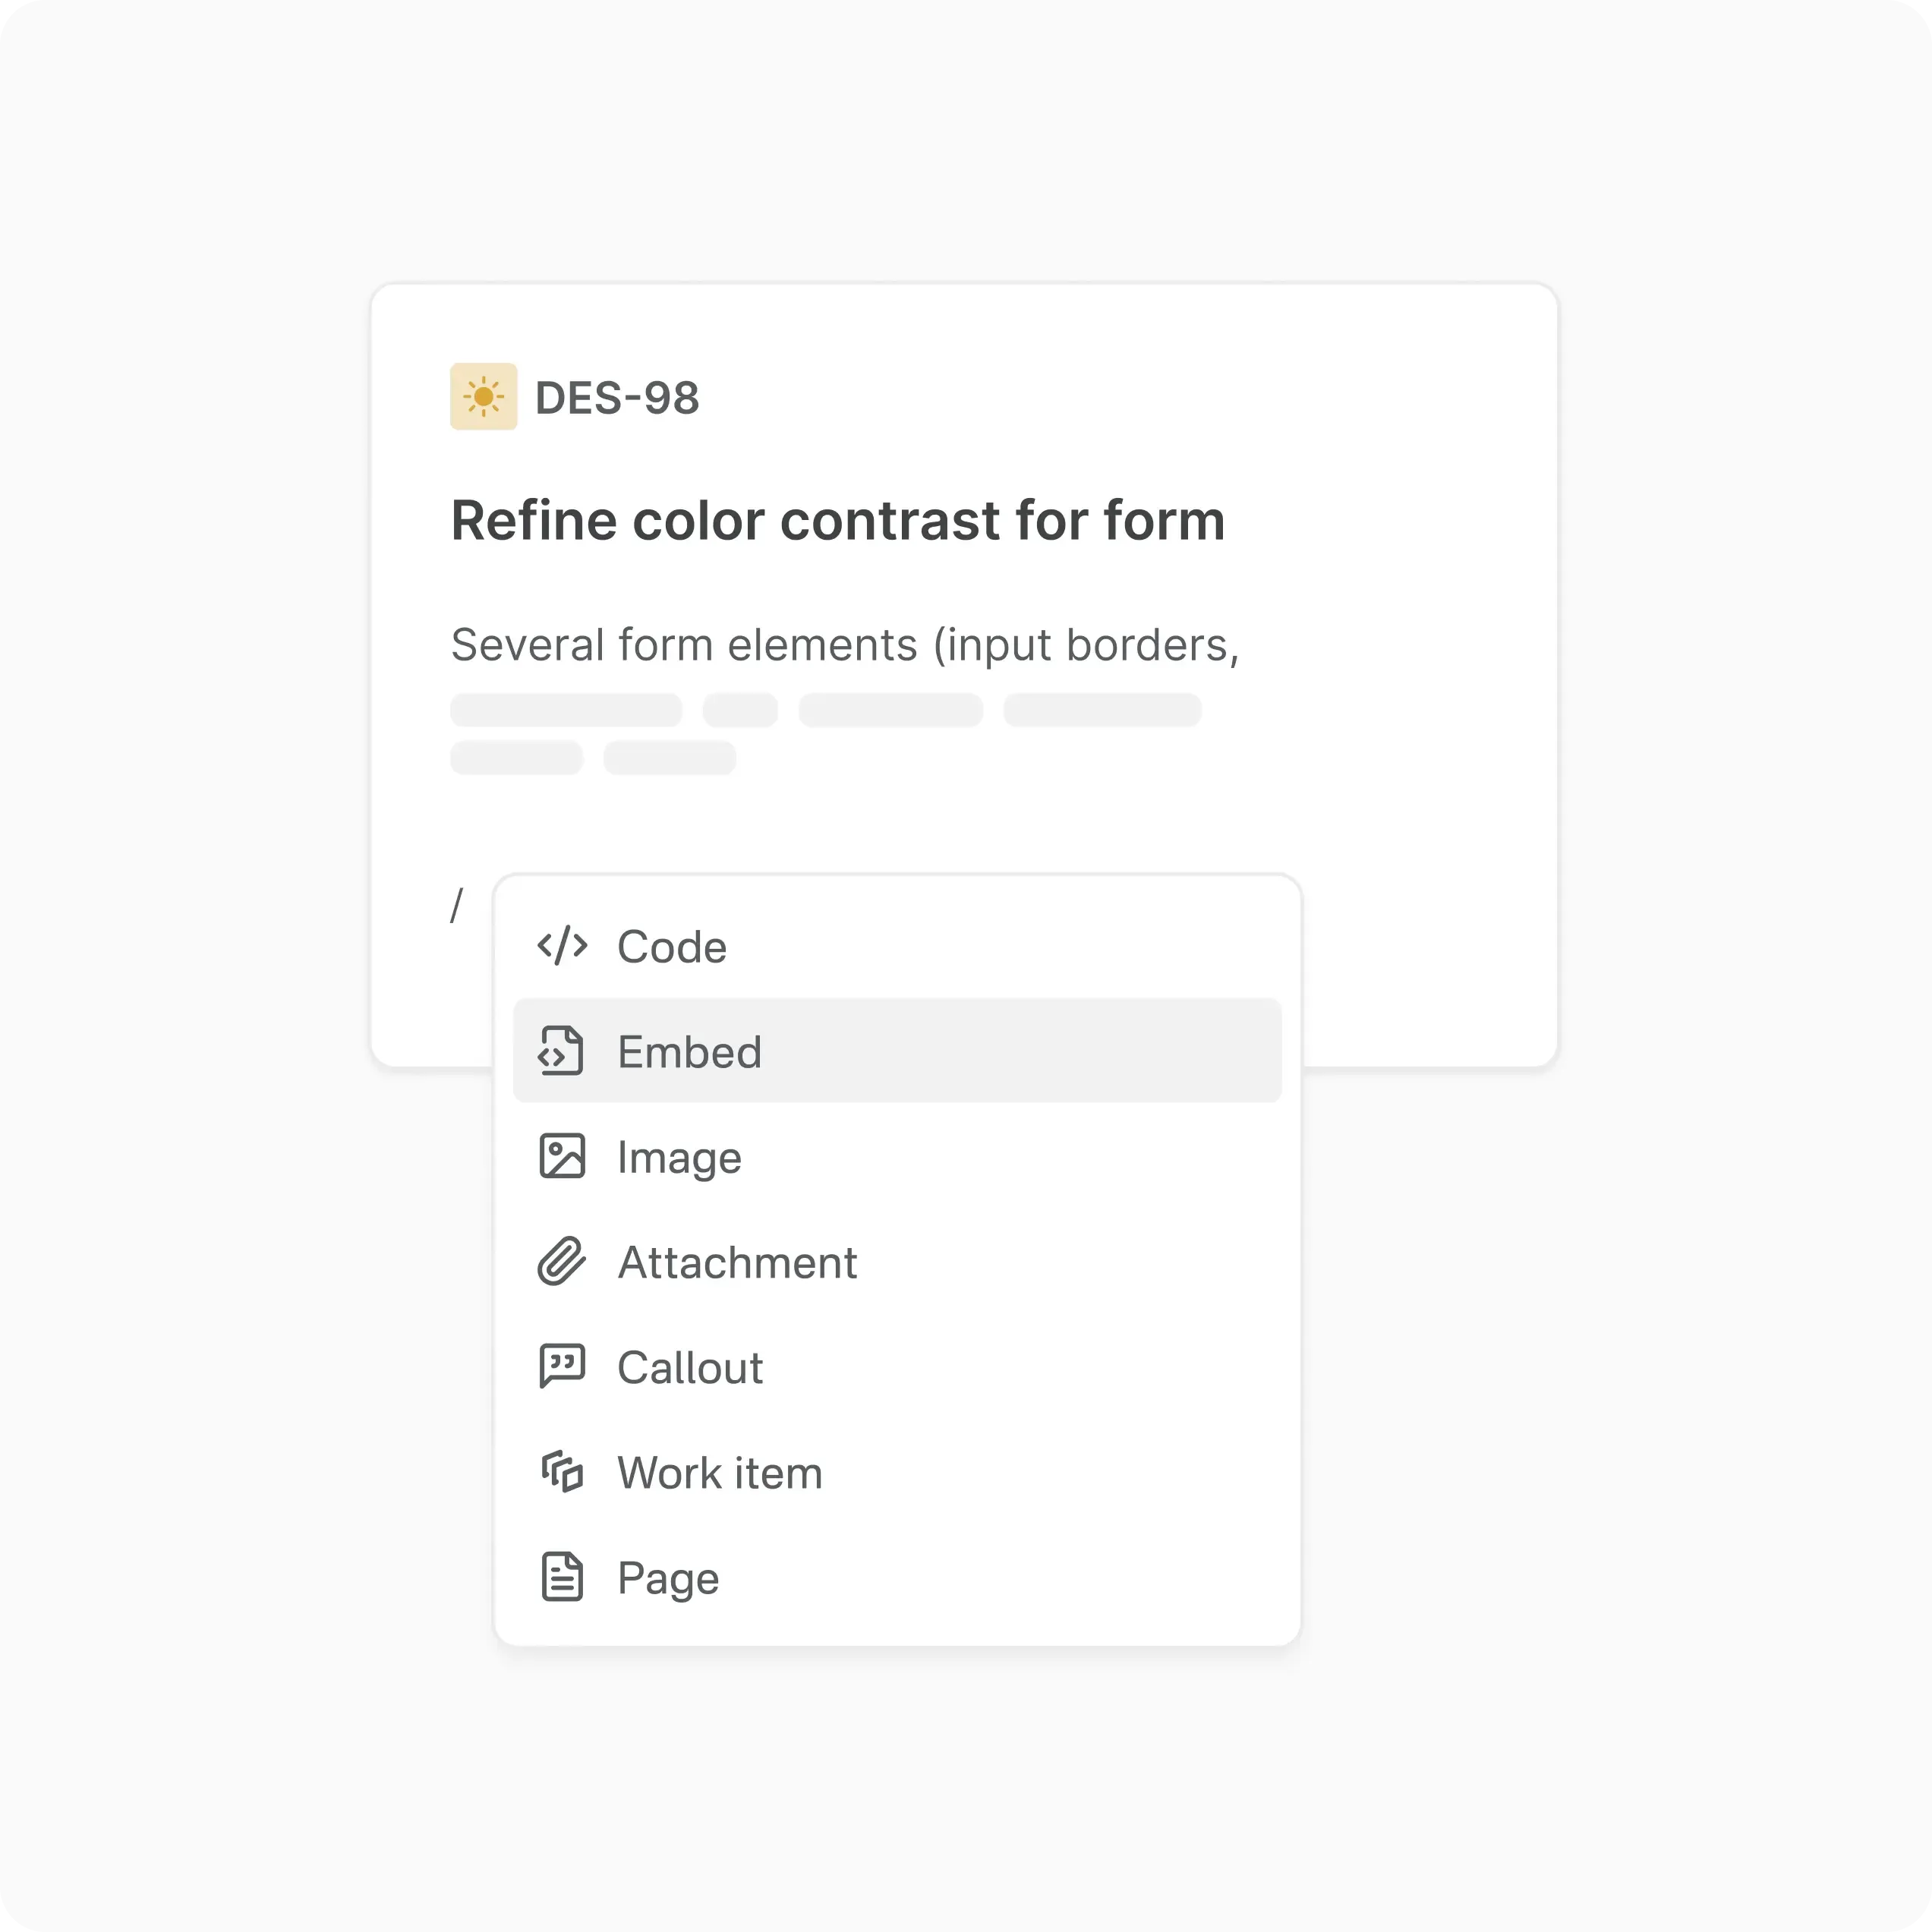1932x1932 pixels.
Task: Click the Code brackets icon
Action: [x=562, y=946]
